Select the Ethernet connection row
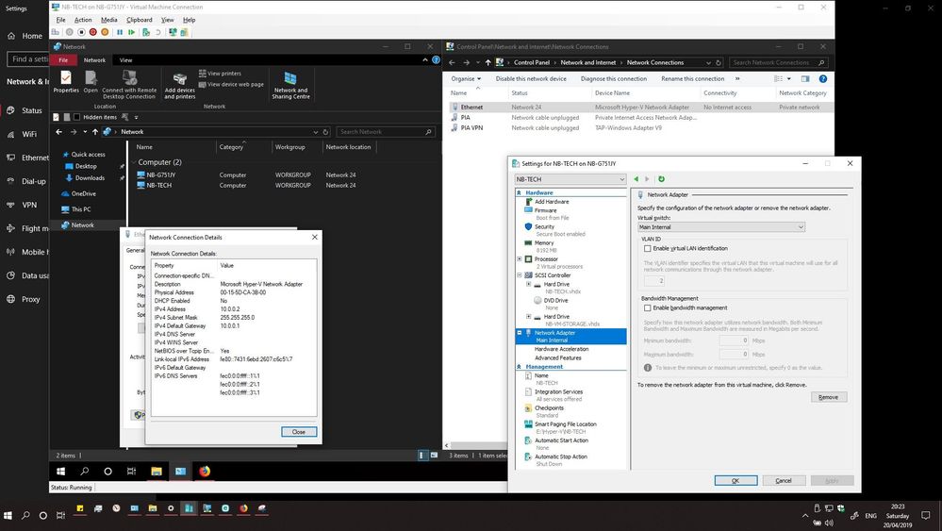This screenshot has height=531, width=942. pos(641,107)
